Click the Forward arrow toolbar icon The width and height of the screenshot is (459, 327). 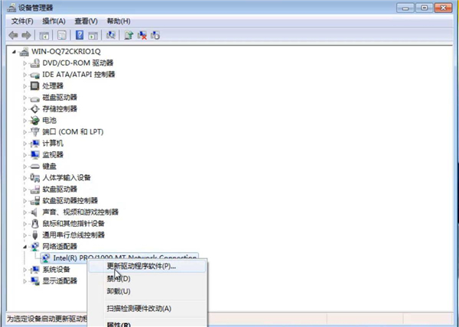tap(26, 35)
